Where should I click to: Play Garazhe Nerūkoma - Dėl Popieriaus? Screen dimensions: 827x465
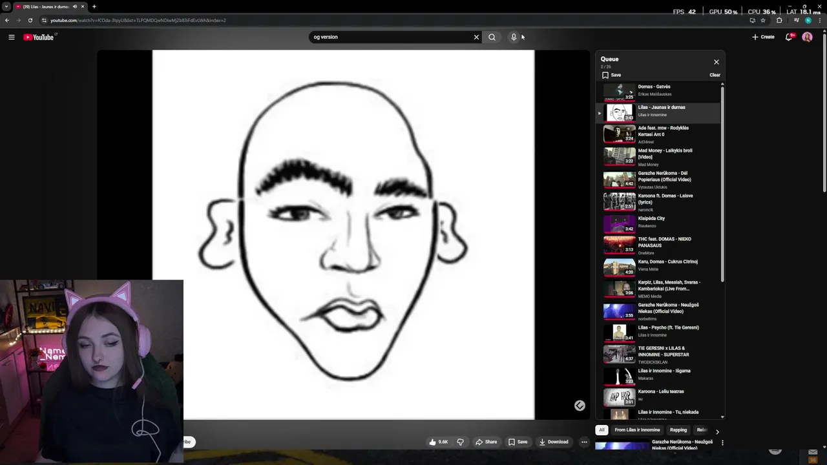657,180
